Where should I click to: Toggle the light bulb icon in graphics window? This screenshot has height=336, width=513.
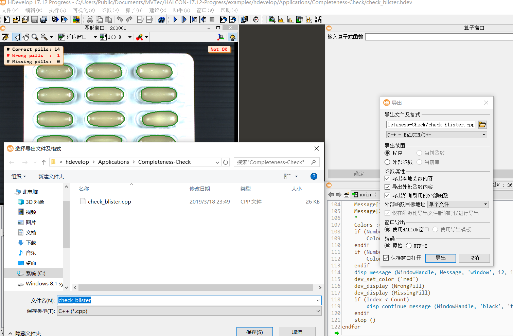pos(232,37)
